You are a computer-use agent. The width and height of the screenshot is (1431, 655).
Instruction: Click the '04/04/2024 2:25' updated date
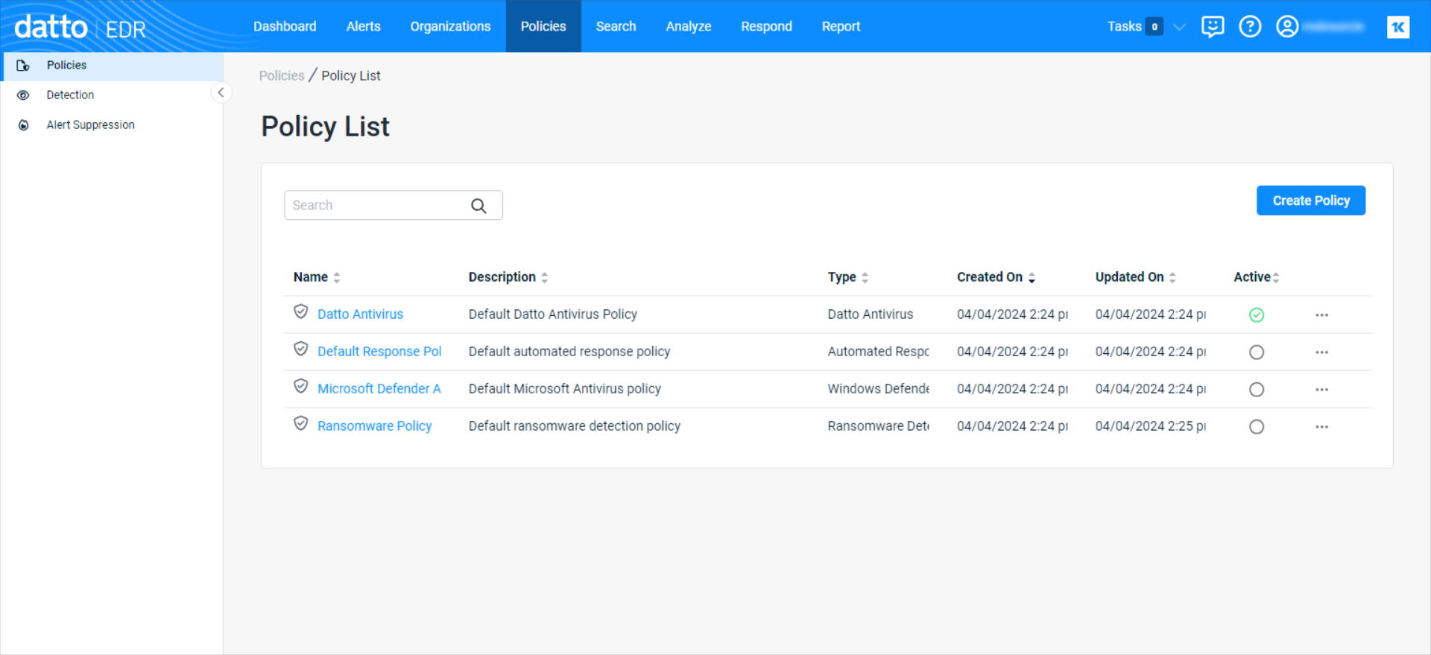[x=1151, y=426]
